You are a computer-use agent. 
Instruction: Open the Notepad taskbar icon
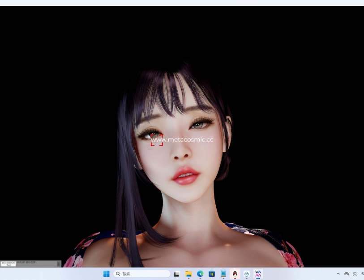point(223,274)
